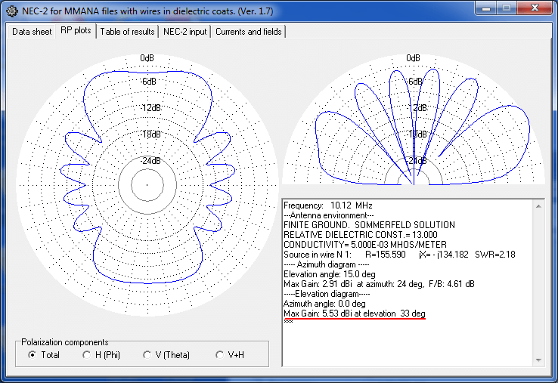Enable the V (Theta) polarization option
Viewport: 558px width, 383px height.
pyautogui.click(x=147, y=355)
